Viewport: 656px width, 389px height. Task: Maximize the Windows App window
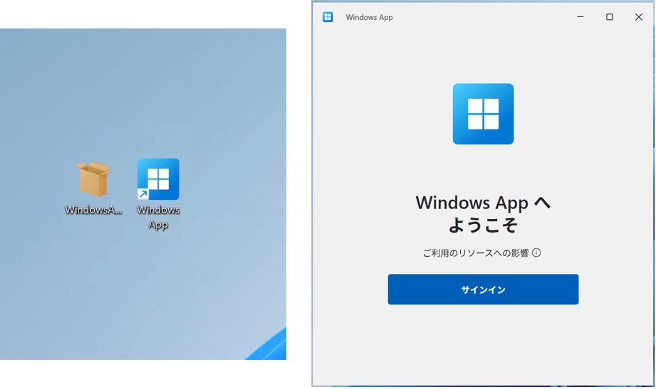[610, 17]
